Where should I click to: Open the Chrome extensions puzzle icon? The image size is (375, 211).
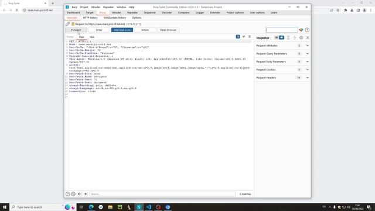pyautogui.click(x=346, y=11)
